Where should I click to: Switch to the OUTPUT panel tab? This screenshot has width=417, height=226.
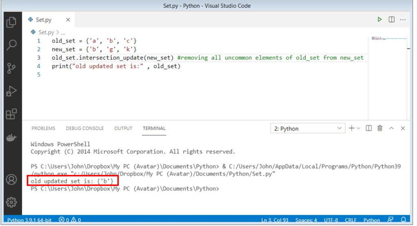point(123,128)
